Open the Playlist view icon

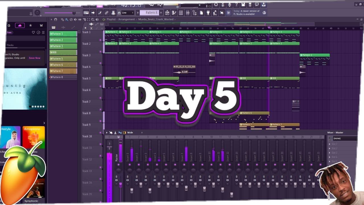167,13
